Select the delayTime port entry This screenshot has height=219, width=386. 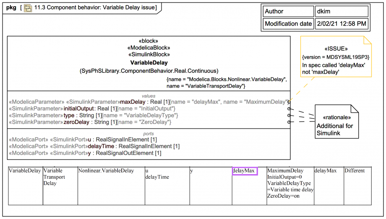pyautogui.click(x=94, y=146)
